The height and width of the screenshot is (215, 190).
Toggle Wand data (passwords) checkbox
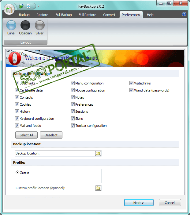[x=131, y=90]
